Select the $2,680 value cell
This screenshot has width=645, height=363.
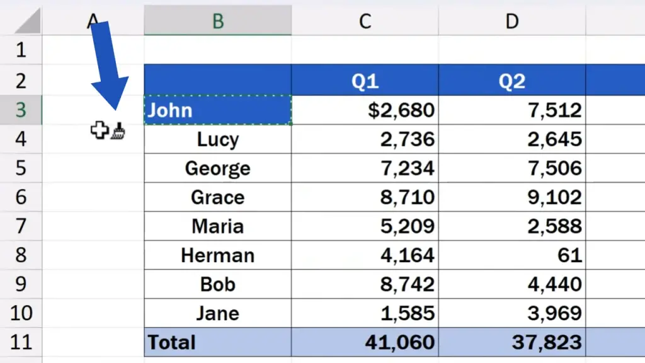tap(365, 110)
